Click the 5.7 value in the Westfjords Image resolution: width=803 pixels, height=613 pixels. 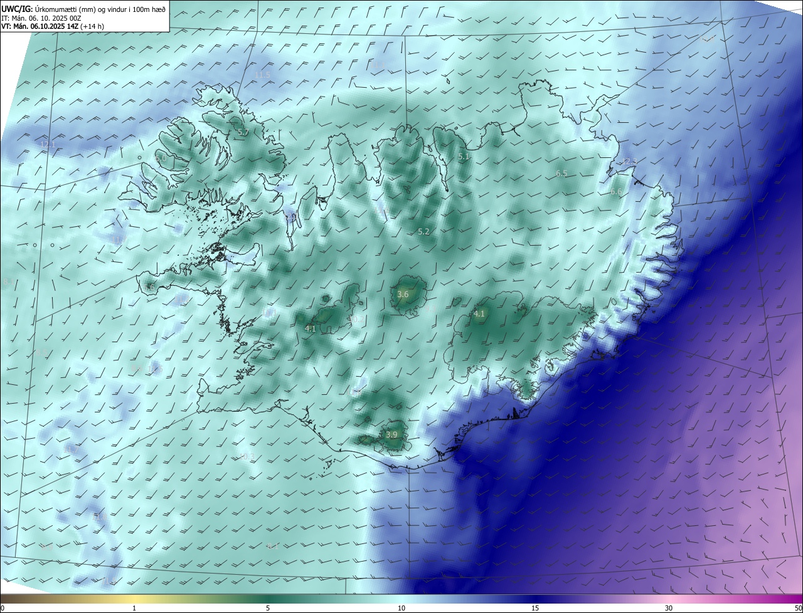pos(243,132)
